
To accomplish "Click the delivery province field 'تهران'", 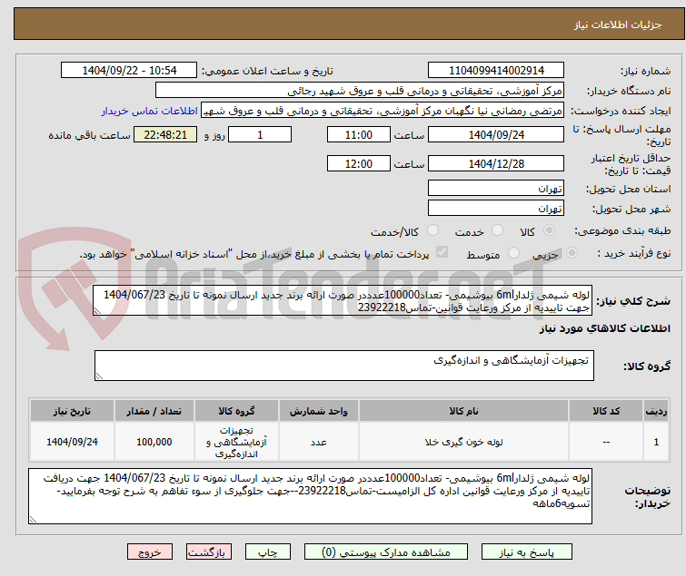I will (496, 188).
